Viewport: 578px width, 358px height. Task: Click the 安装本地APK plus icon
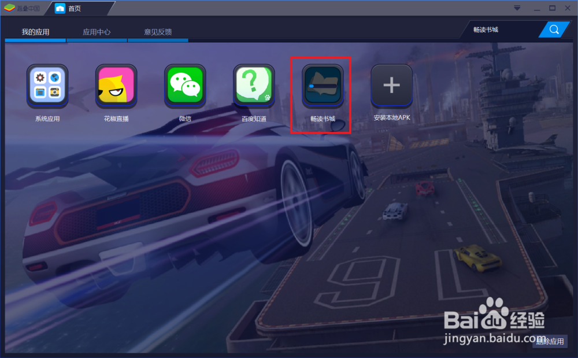[x=391, y=85]
